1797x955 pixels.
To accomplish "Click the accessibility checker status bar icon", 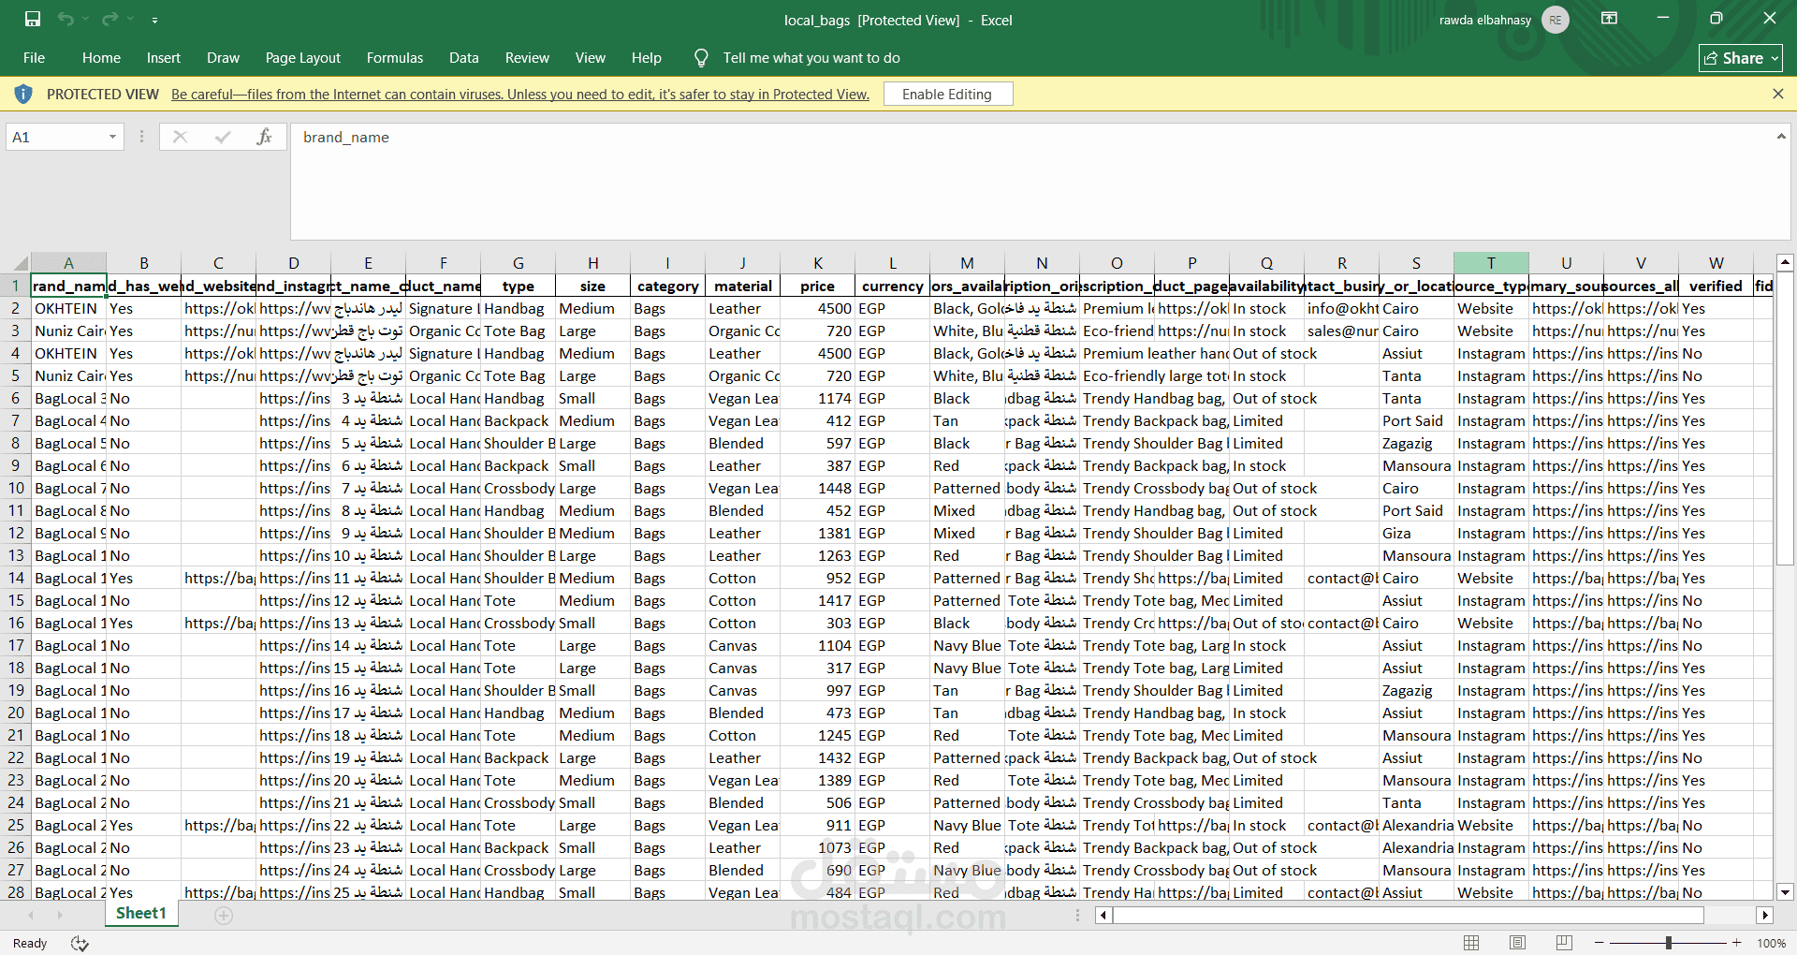I will coord(80,944).
